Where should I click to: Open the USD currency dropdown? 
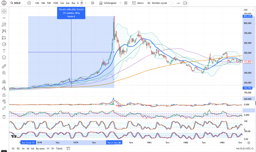[248, 10]
